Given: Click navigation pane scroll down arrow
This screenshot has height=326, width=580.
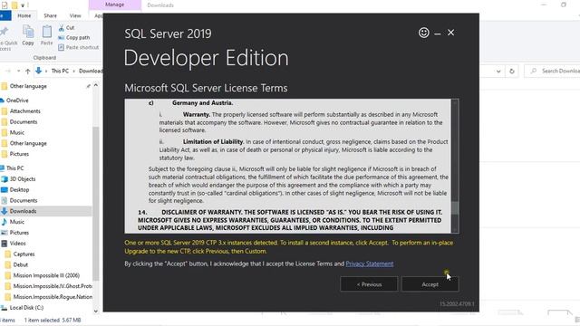Looking at the screenshot, I should pos(96,312).
